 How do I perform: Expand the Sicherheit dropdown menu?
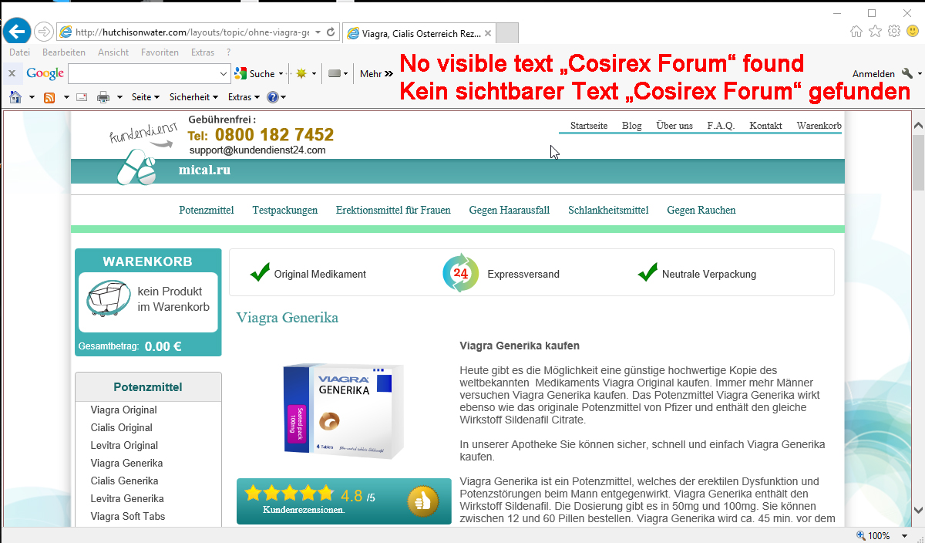193,97
